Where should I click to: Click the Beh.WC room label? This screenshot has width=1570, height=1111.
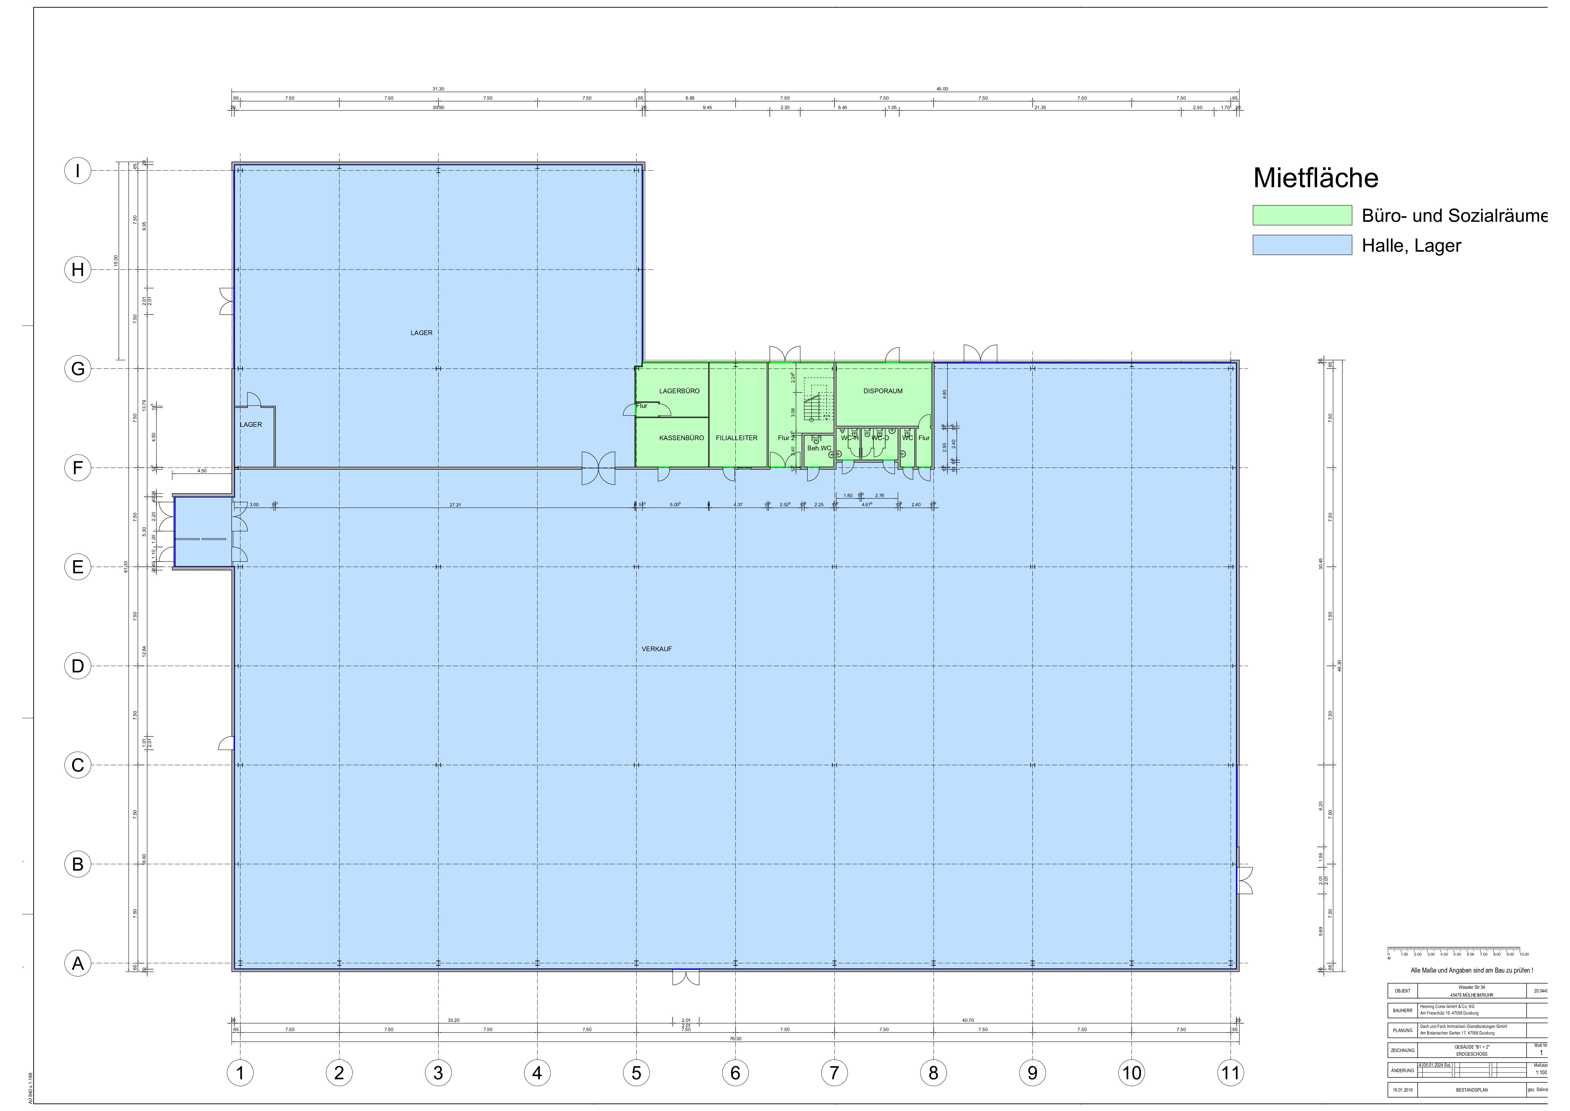(819, 448)
